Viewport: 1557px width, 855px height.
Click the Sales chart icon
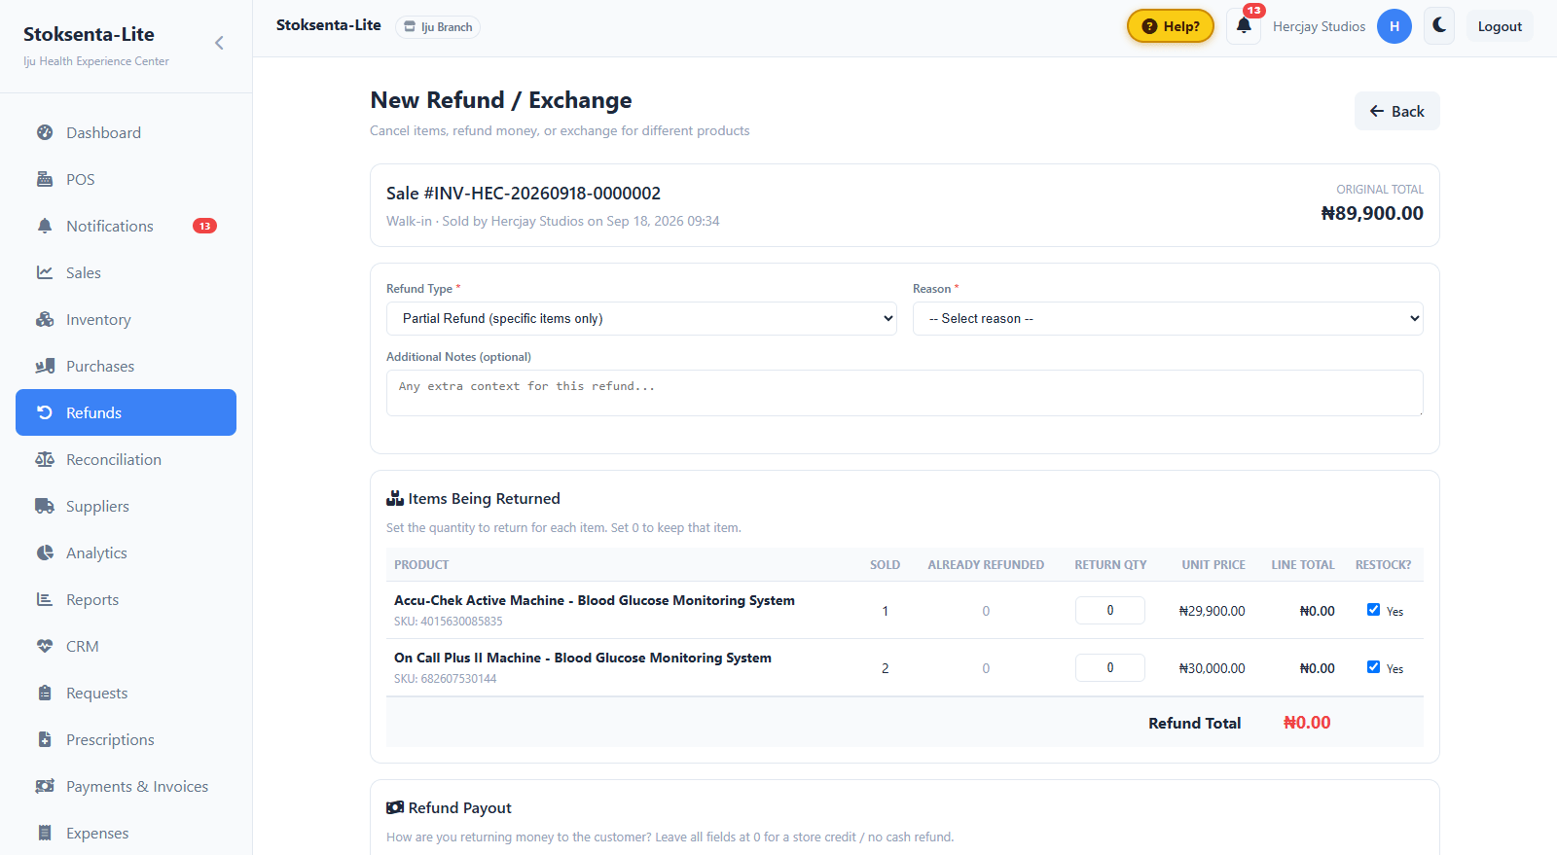pyautogui.click(x=45, y=272)
